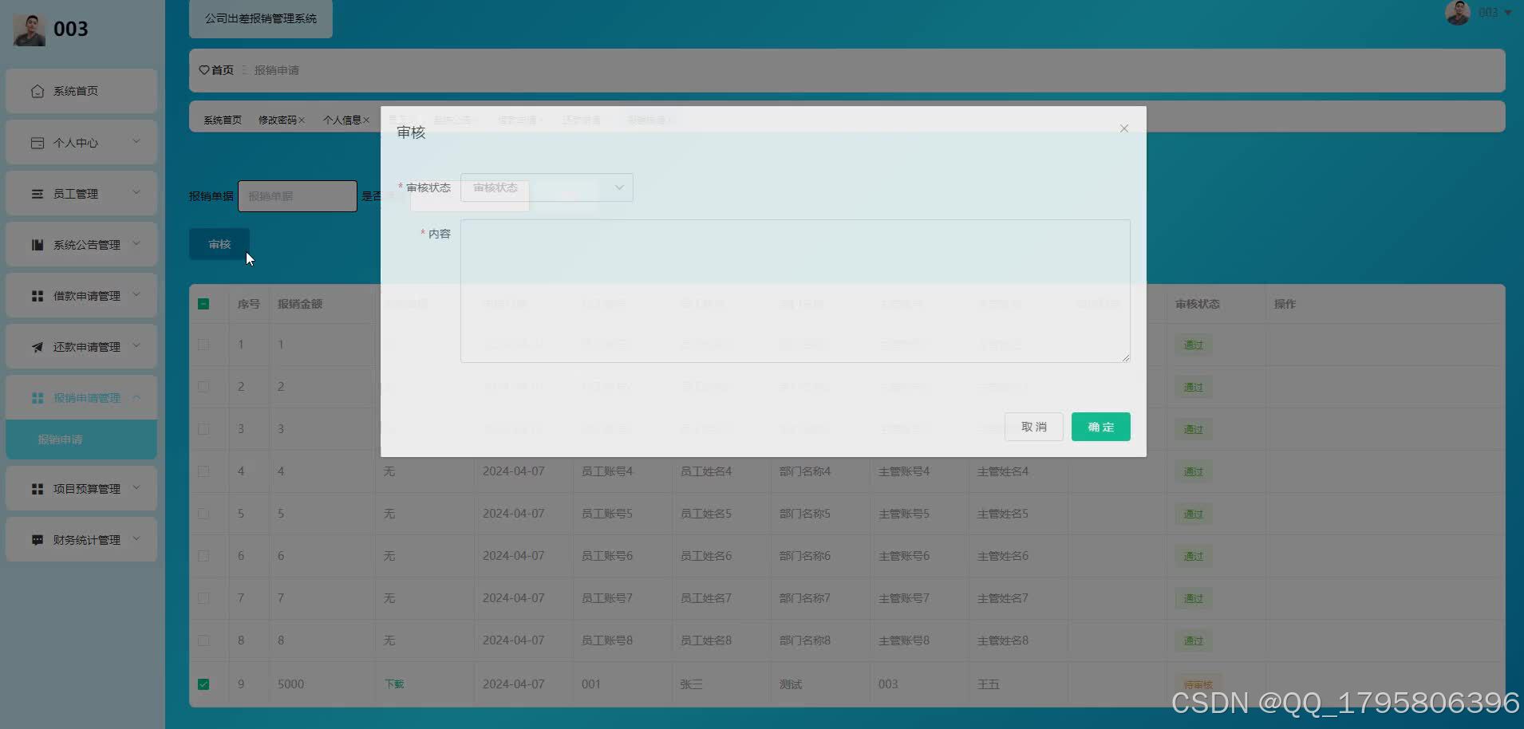Image resolution: width=1524 pixels, height=729 pixels.
Task: Expand 个人中心 menu chevron
Action: click(x=136, y=142)
